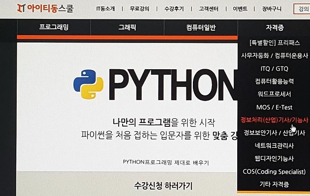Open the IT동소개 menu
310x196 pixels.
(105, 9)
